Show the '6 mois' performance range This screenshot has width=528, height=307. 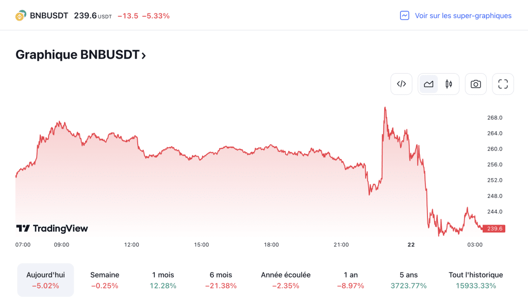point(221,280)
